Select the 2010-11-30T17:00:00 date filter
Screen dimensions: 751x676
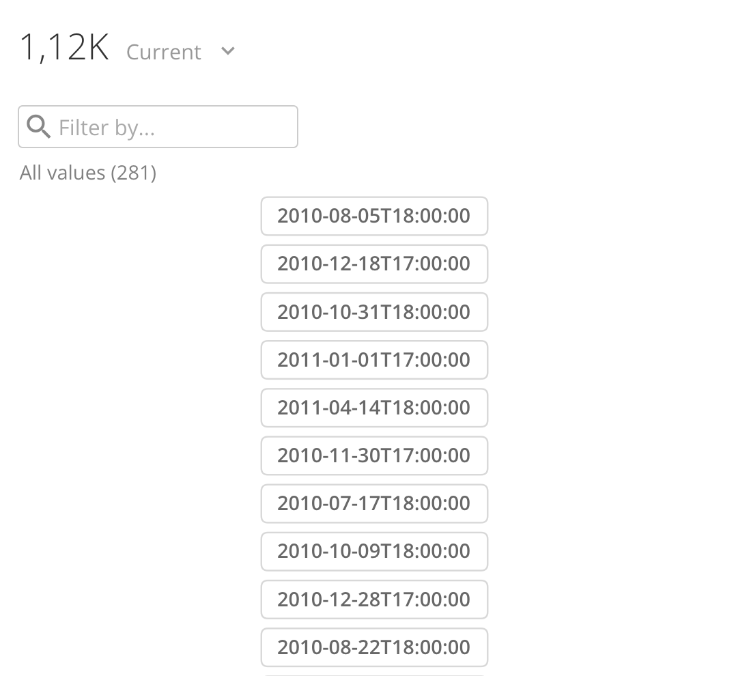[374, 455]
